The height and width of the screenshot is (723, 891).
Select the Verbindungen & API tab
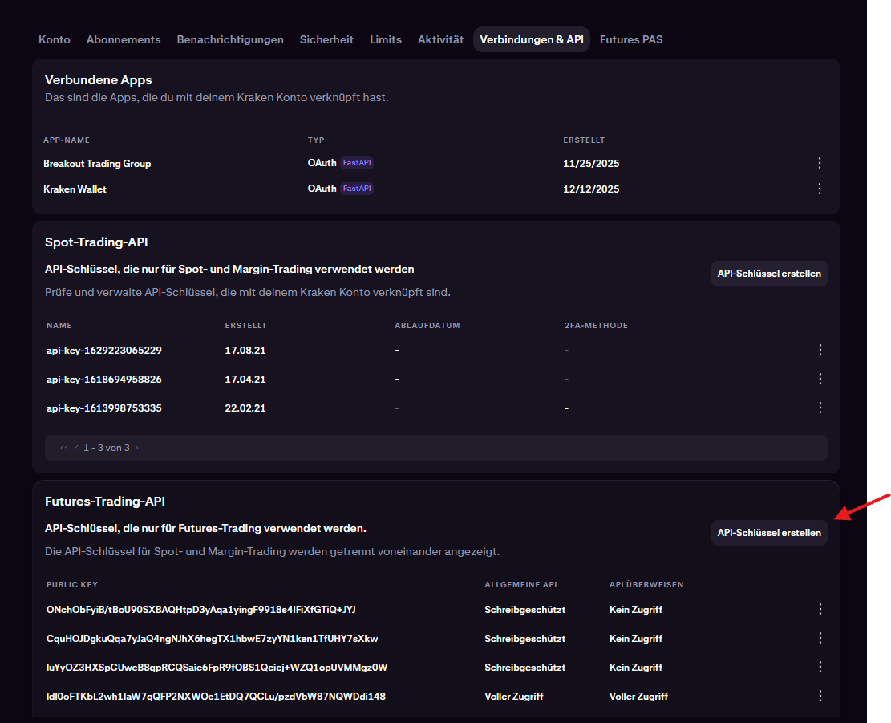(531, 40)
